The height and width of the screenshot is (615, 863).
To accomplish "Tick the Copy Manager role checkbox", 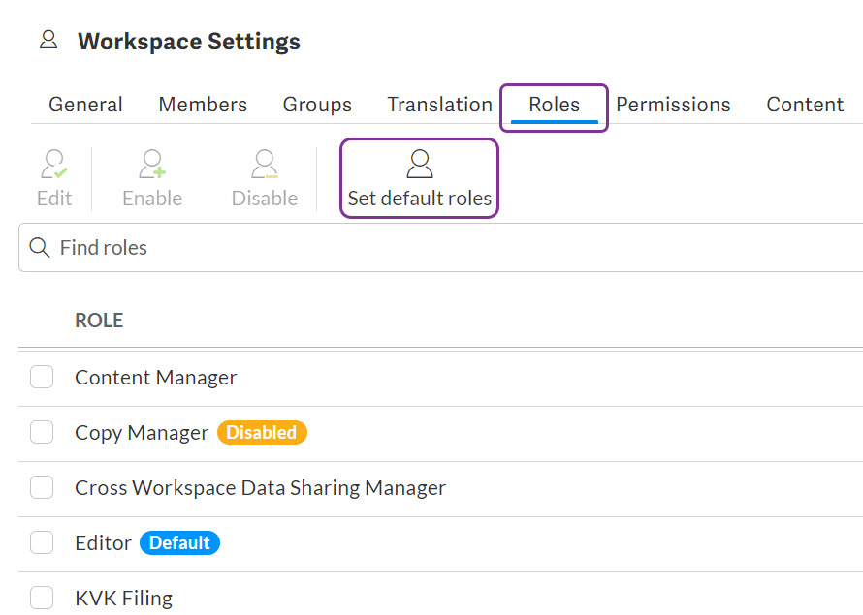I will coord(42,432).
